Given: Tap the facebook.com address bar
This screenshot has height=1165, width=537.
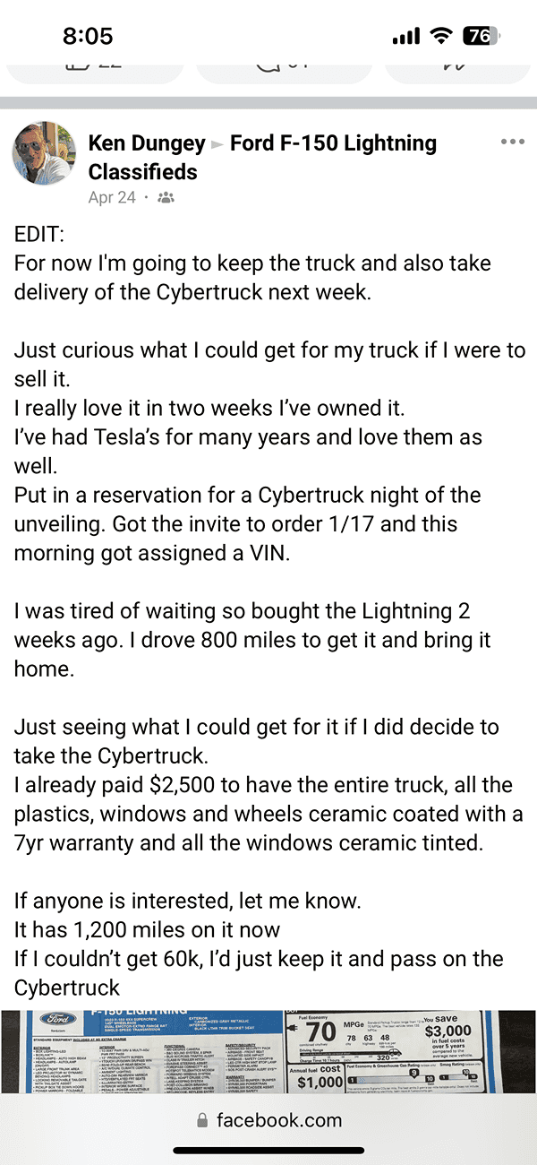Looking at the screenshot, I should pyautogui.click(x=268, y=1119).
